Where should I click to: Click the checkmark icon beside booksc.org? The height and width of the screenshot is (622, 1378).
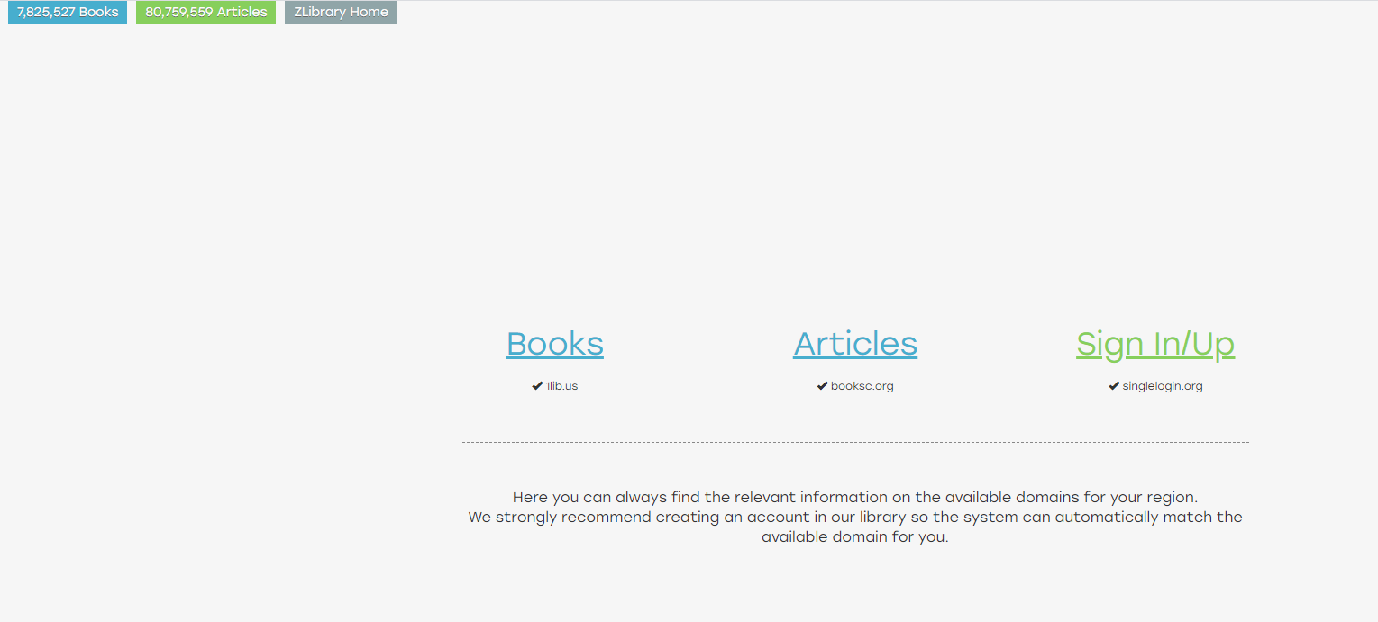[822, 386]
